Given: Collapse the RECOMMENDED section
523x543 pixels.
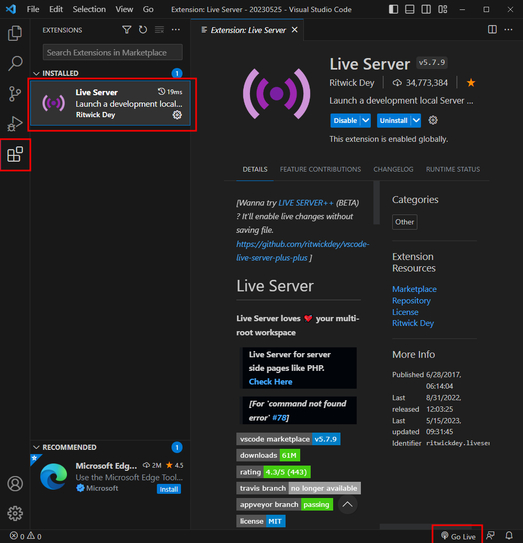Looking at the screenshot, I should tap(36, 447).
